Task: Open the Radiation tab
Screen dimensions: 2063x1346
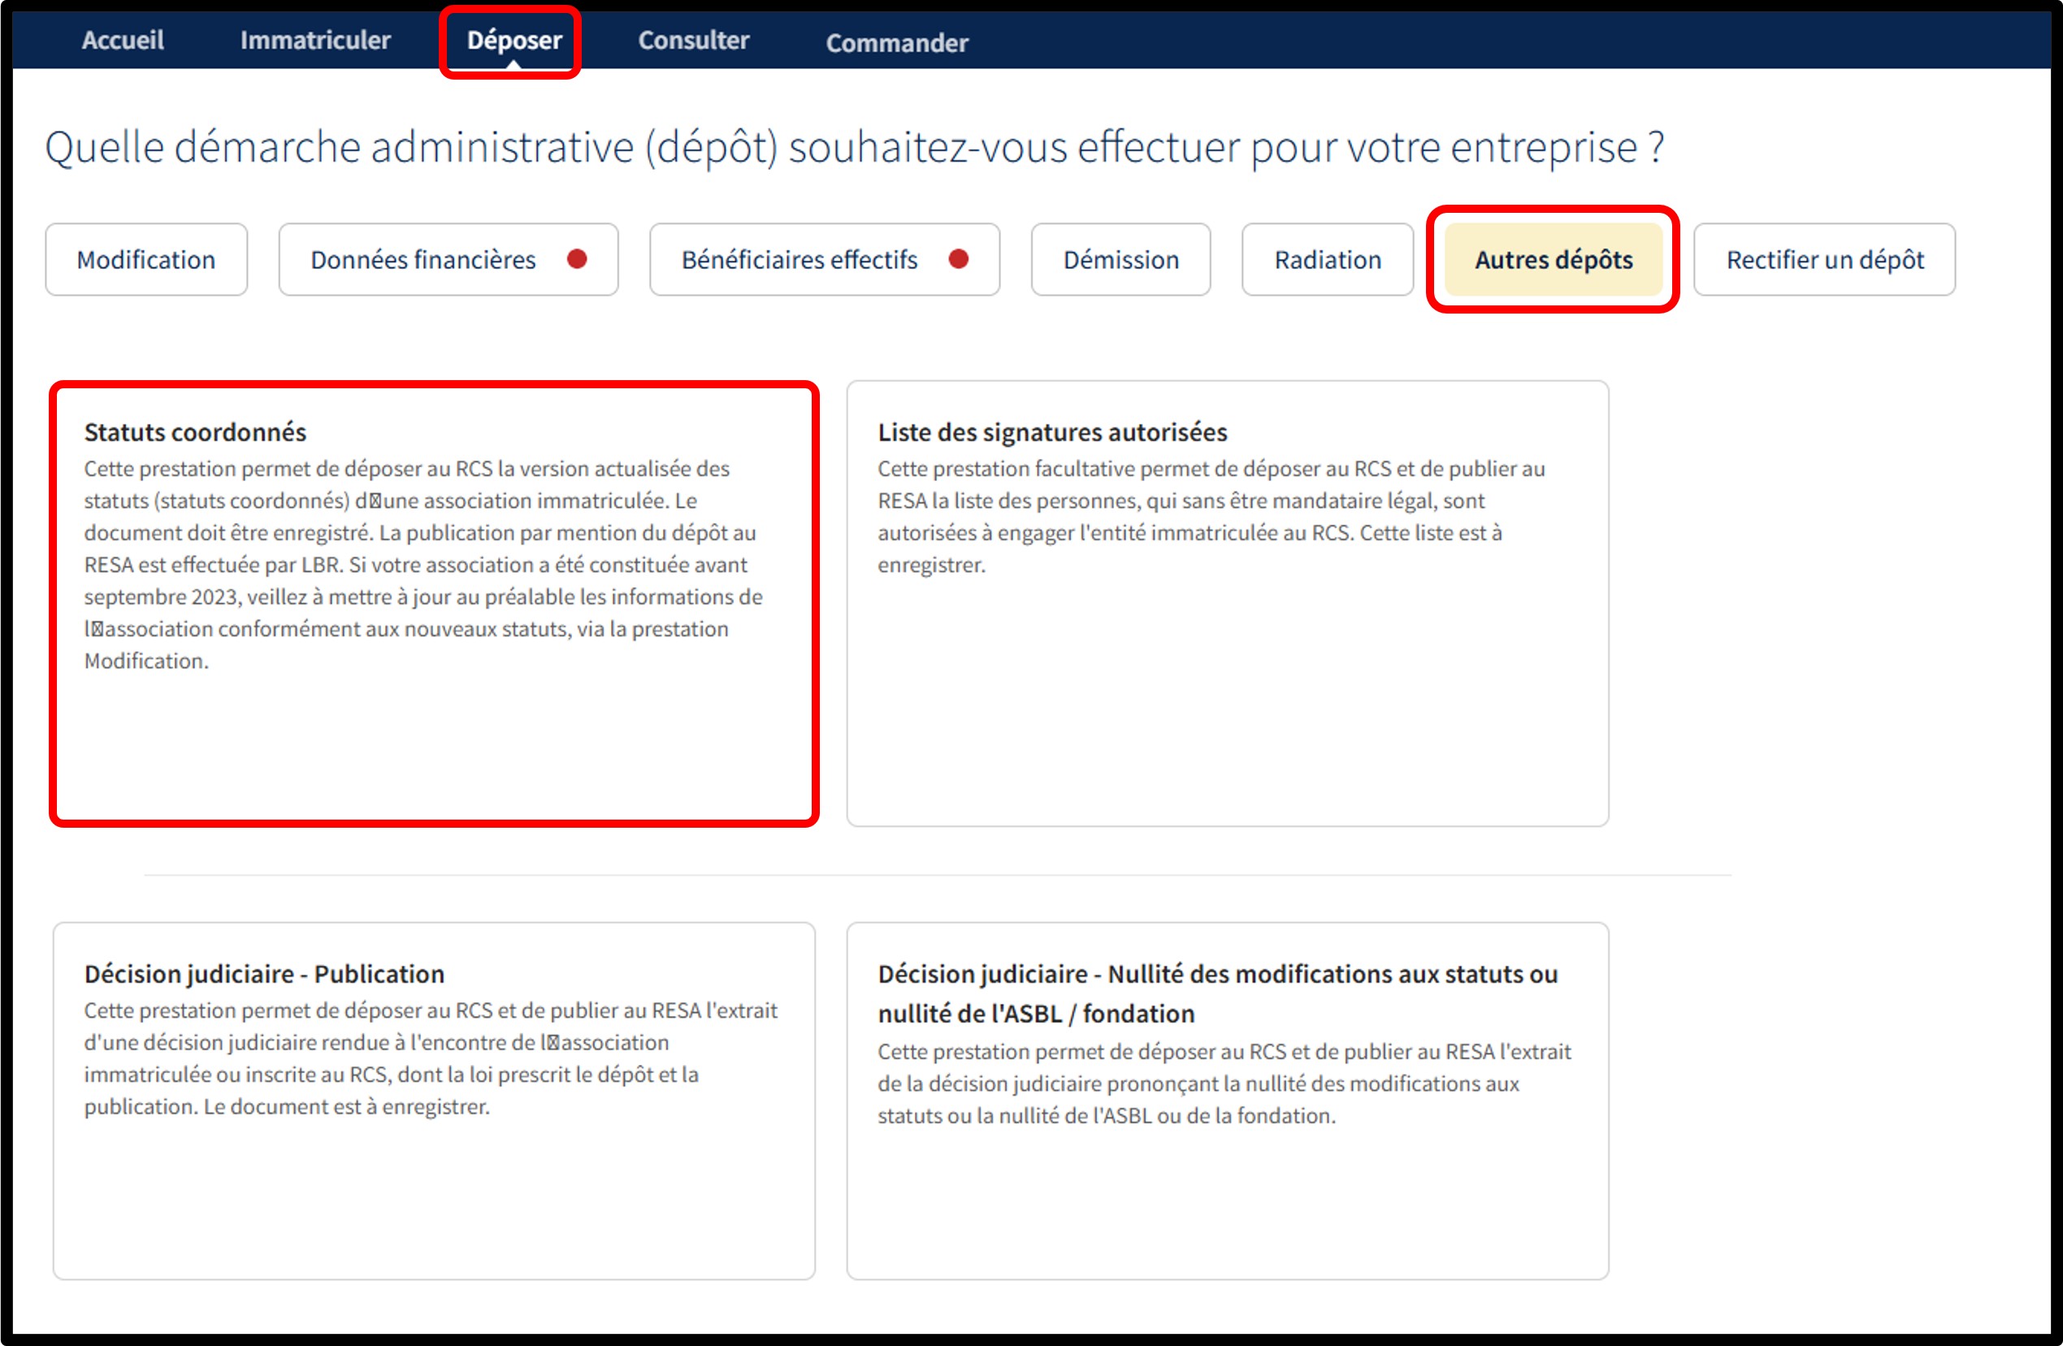Action: [1327, 259]
